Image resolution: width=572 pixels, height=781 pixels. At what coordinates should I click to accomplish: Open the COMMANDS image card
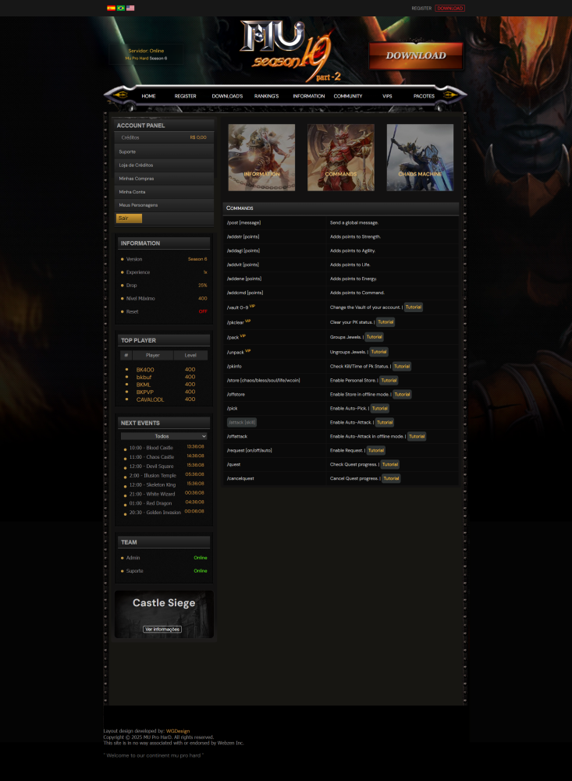point(341,158)
